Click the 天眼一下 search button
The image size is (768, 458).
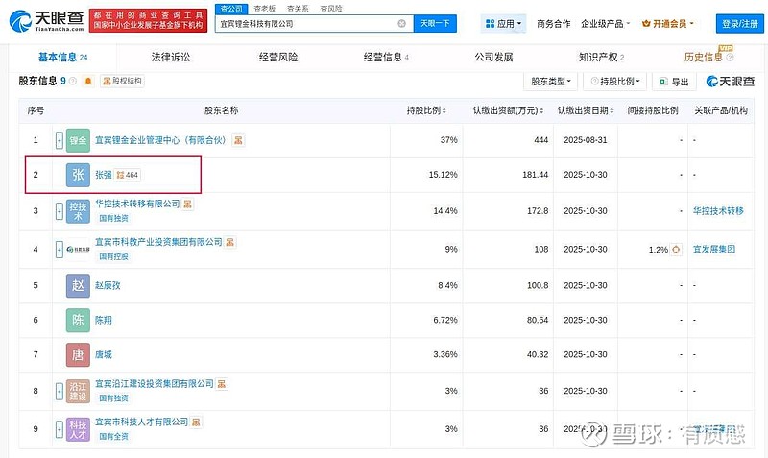[x=435, y=23]
